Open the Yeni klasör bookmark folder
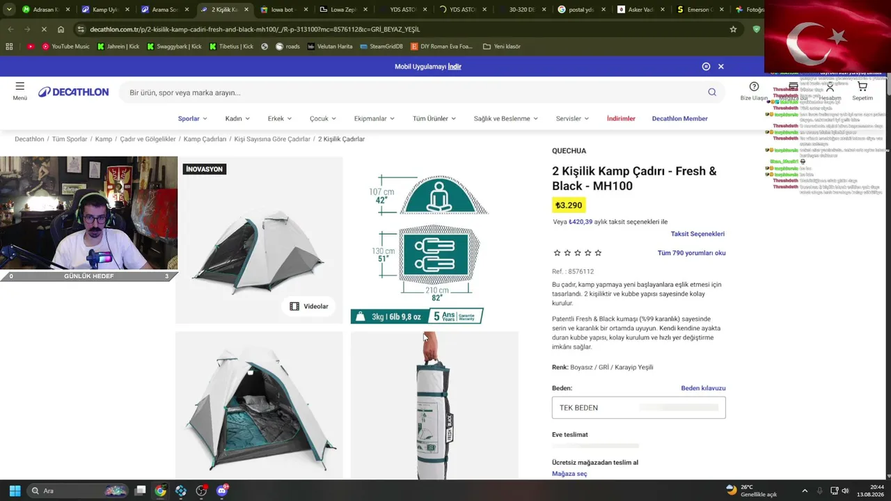 (501, 47)
